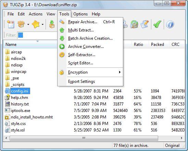Click the 5424640 size value
This screenshot has height=151, width=188.
120,110
